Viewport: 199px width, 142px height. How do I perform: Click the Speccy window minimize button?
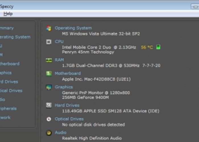[x=195, y=7]
